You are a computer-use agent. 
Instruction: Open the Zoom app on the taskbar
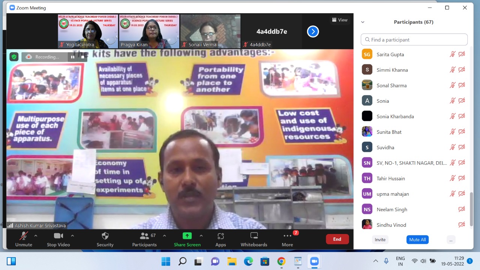314,261
